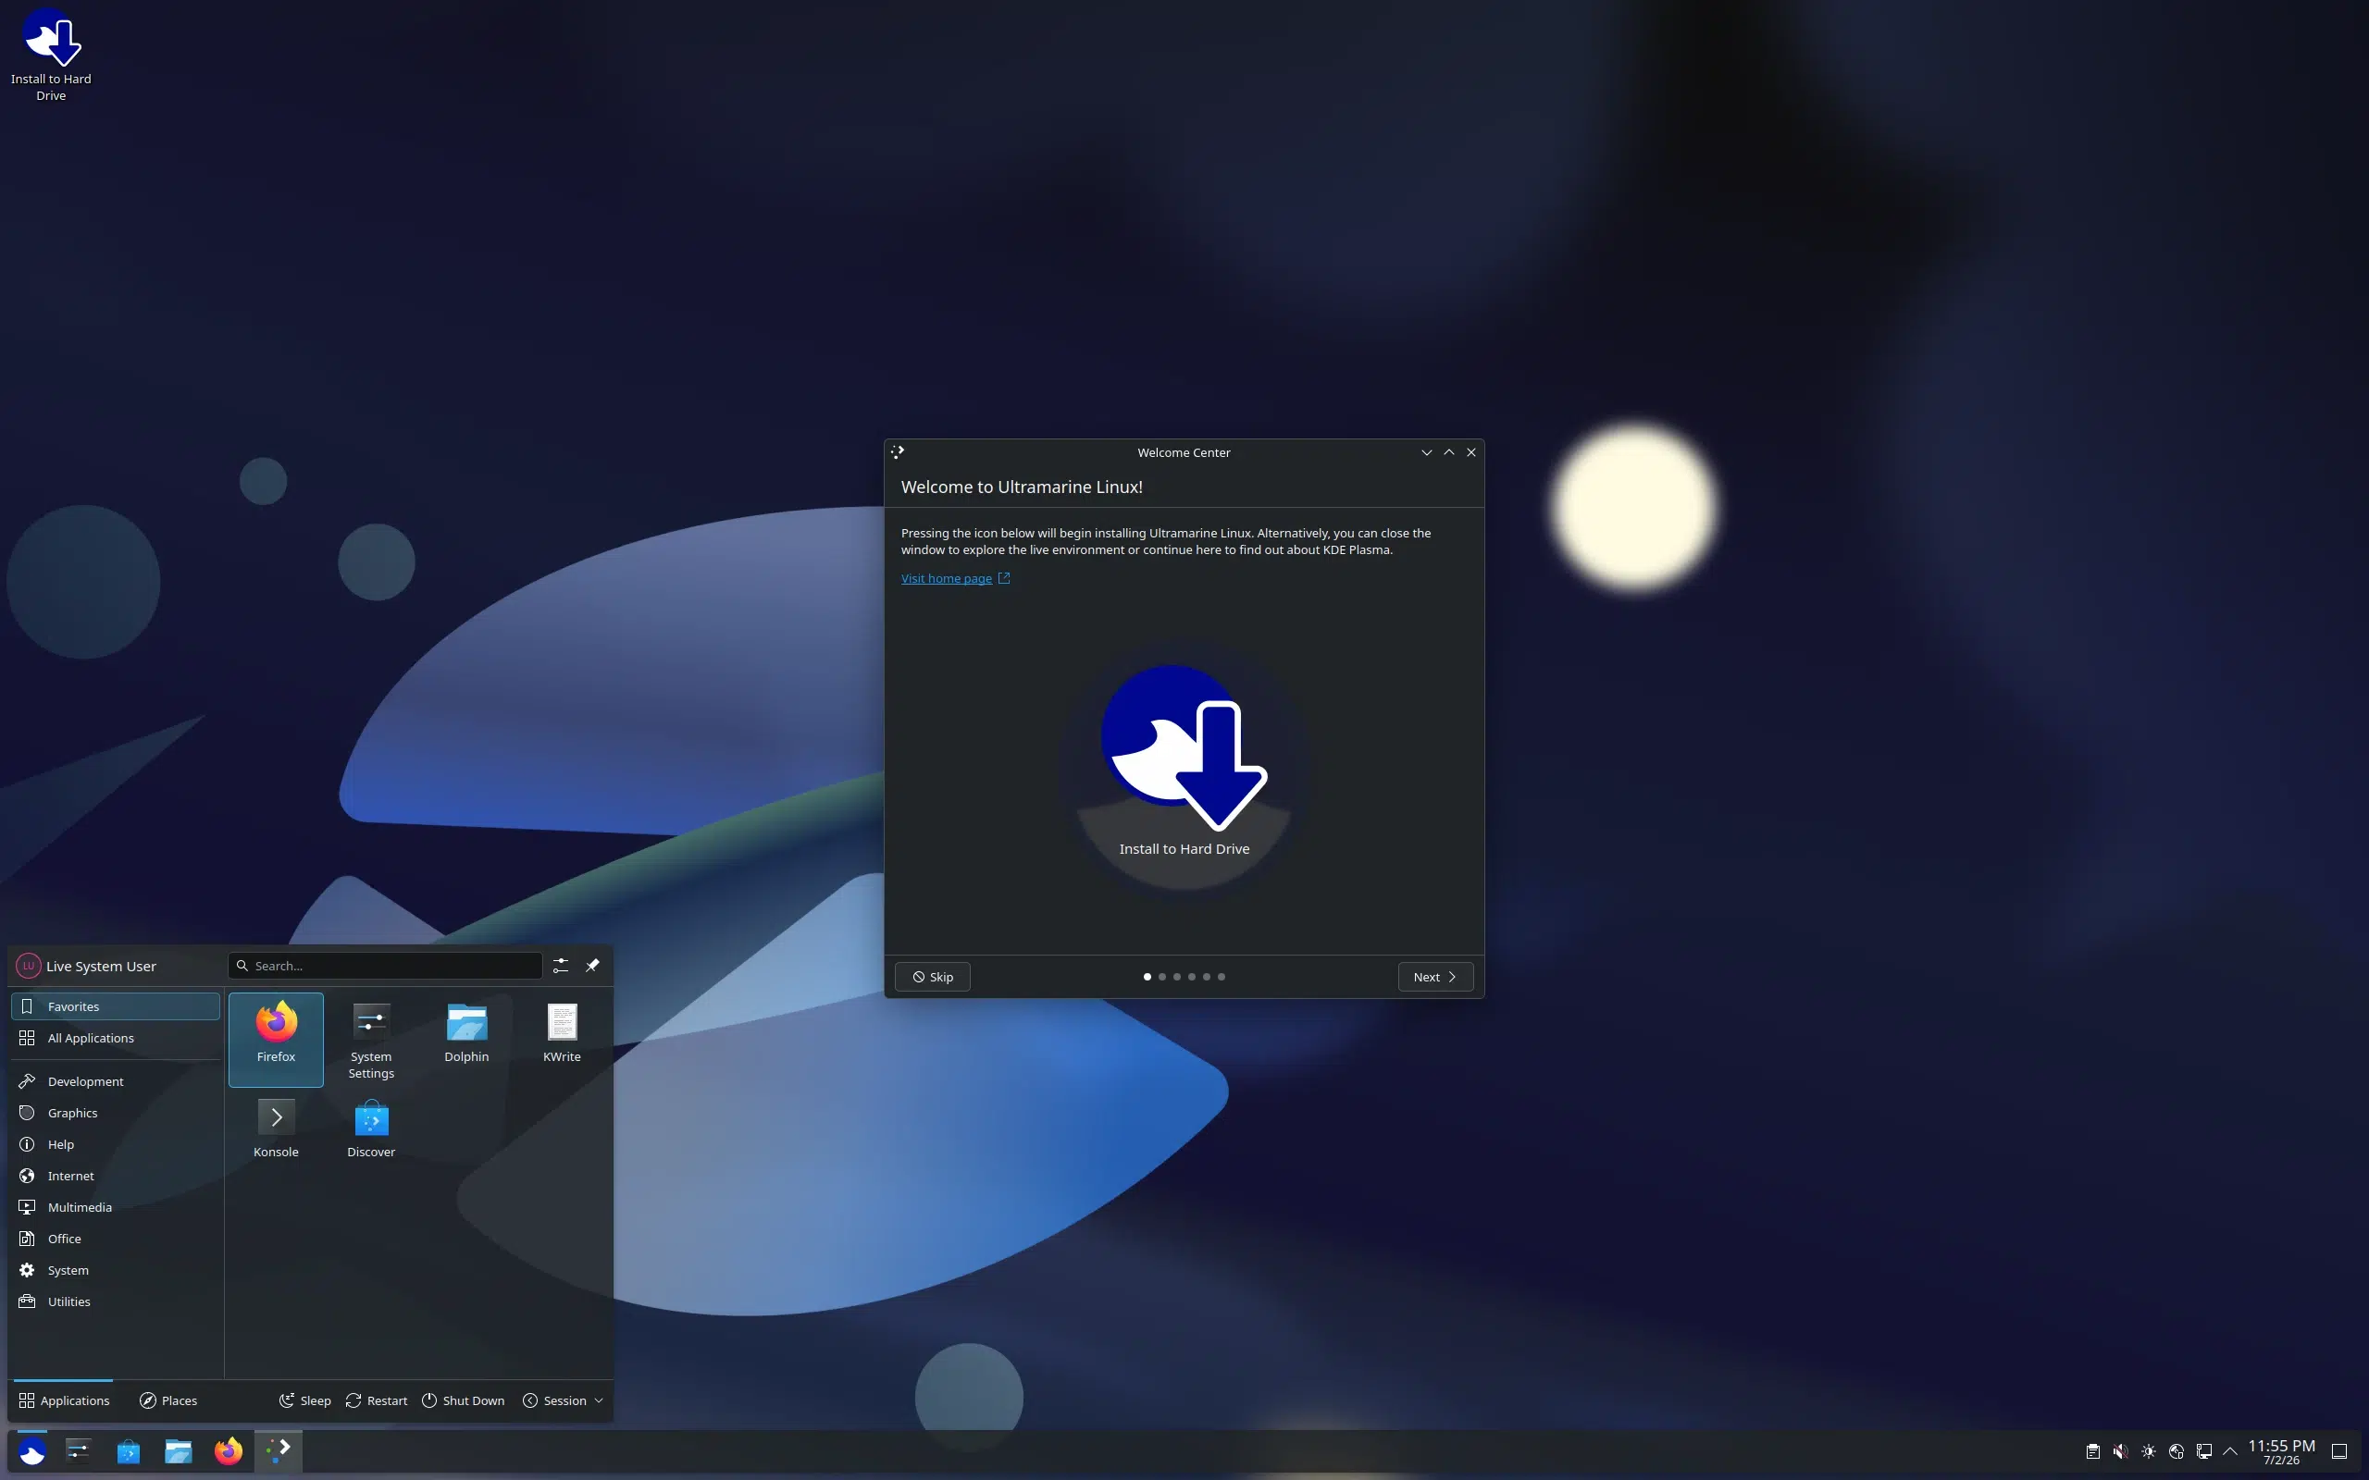
Task: Select the Favorites category
Action: pos(116,1006)
